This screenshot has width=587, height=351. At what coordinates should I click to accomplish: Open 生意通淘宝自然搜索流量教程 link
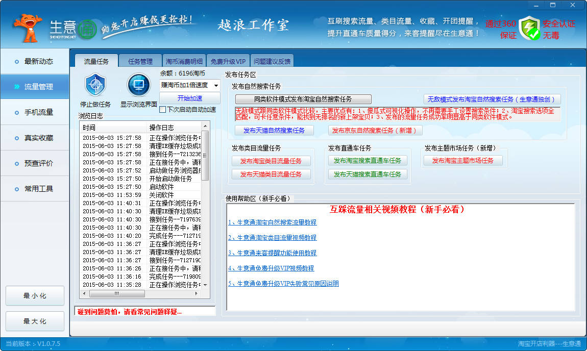tap(272, 222)
